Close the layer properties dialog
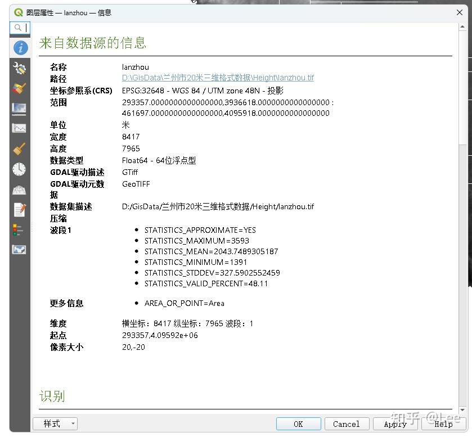472x437 pixels. click(x=460, y=12)
